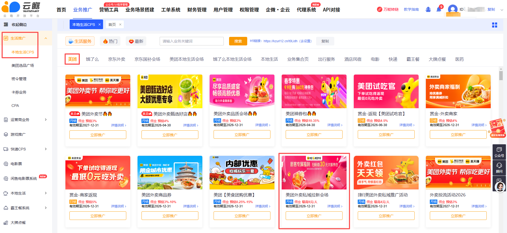Click the red envelope invite reward icon
This screenshot has width=507, height=233.
pyautogui.click(x=497, y=128)
